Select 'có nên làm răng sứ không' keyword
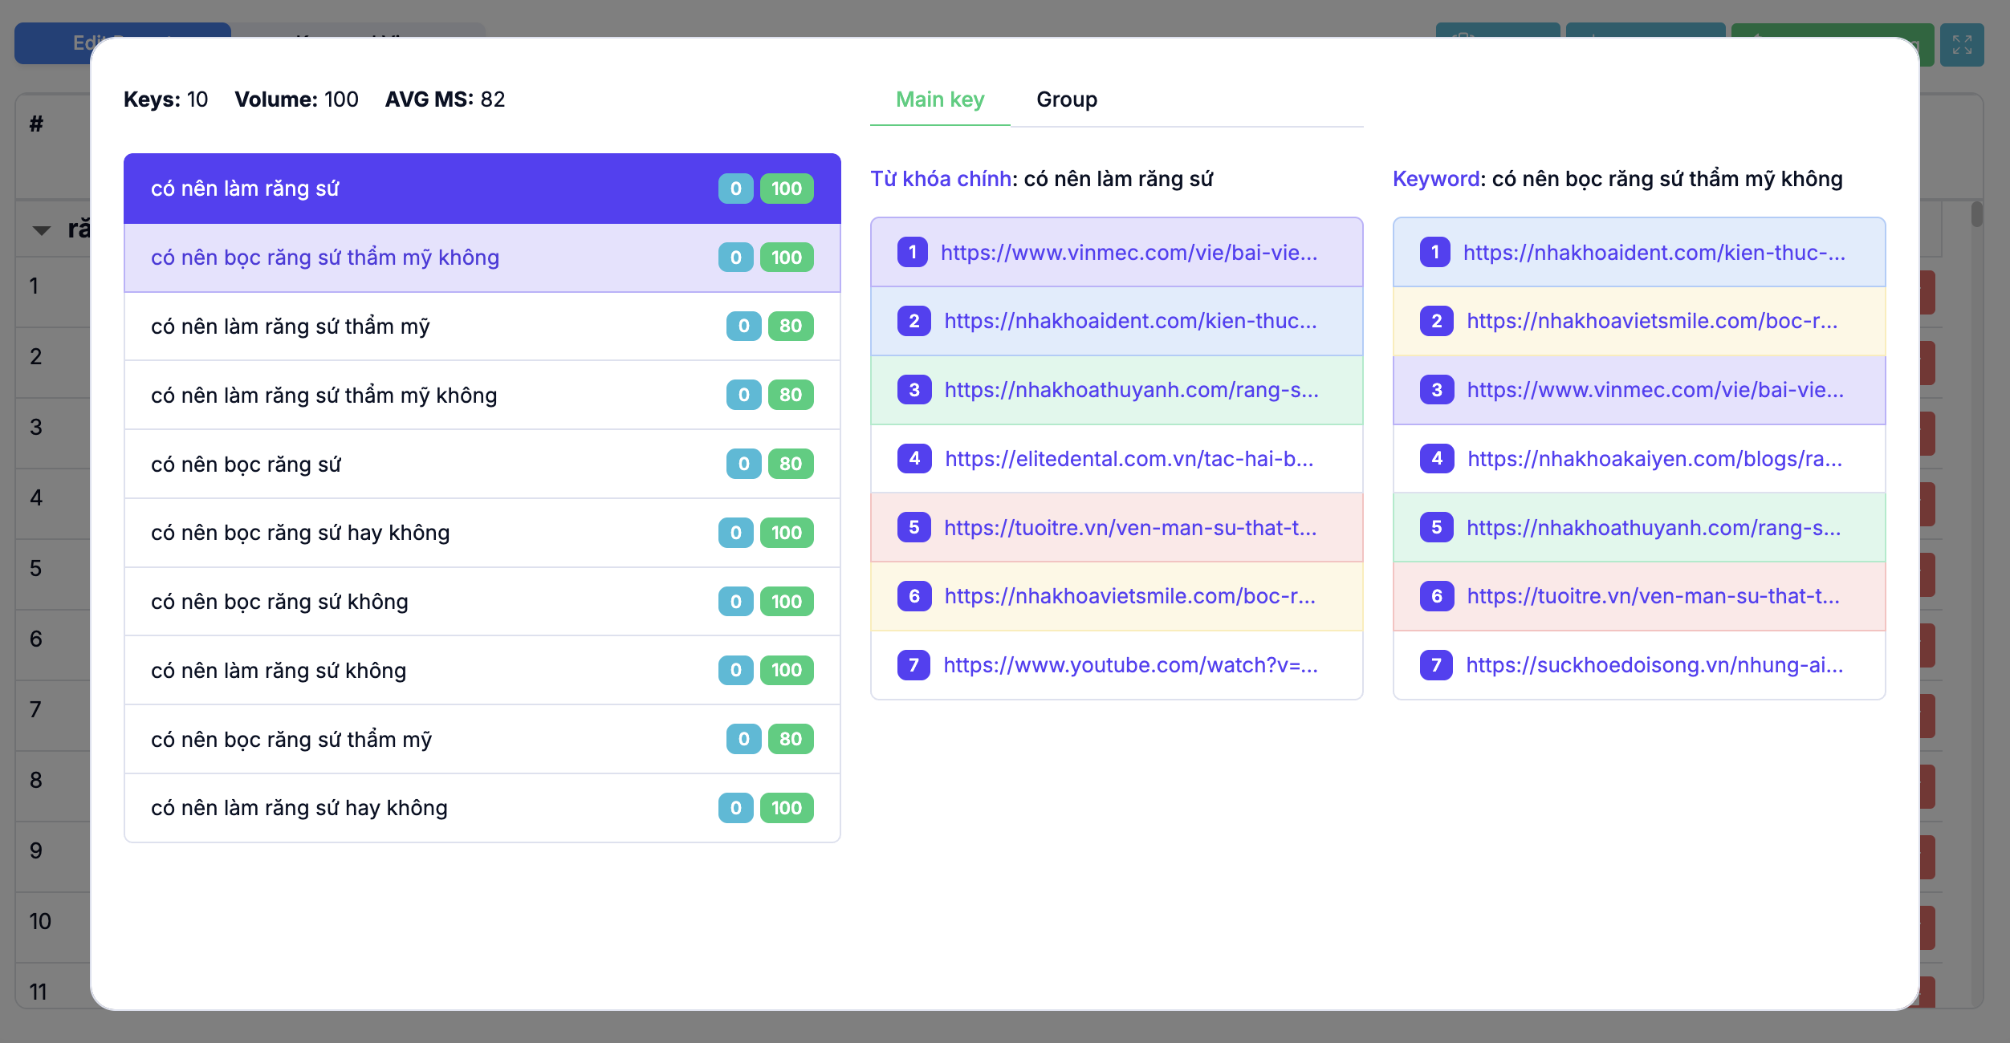2010x1043 pixels. [482, 670]
